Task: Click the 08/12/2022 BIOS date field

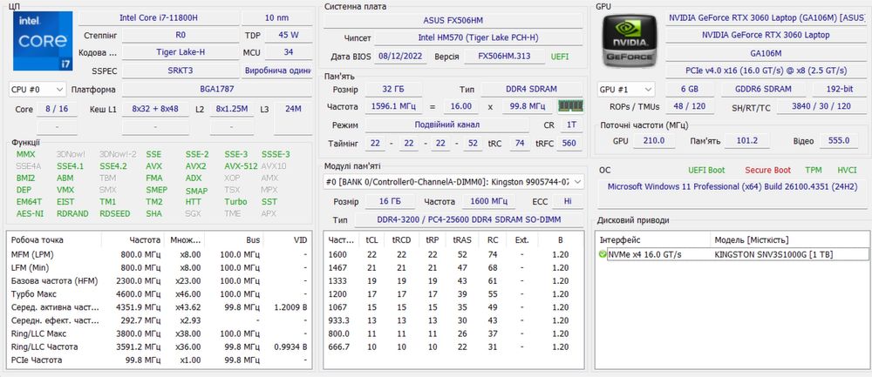Action: point(400,56)
